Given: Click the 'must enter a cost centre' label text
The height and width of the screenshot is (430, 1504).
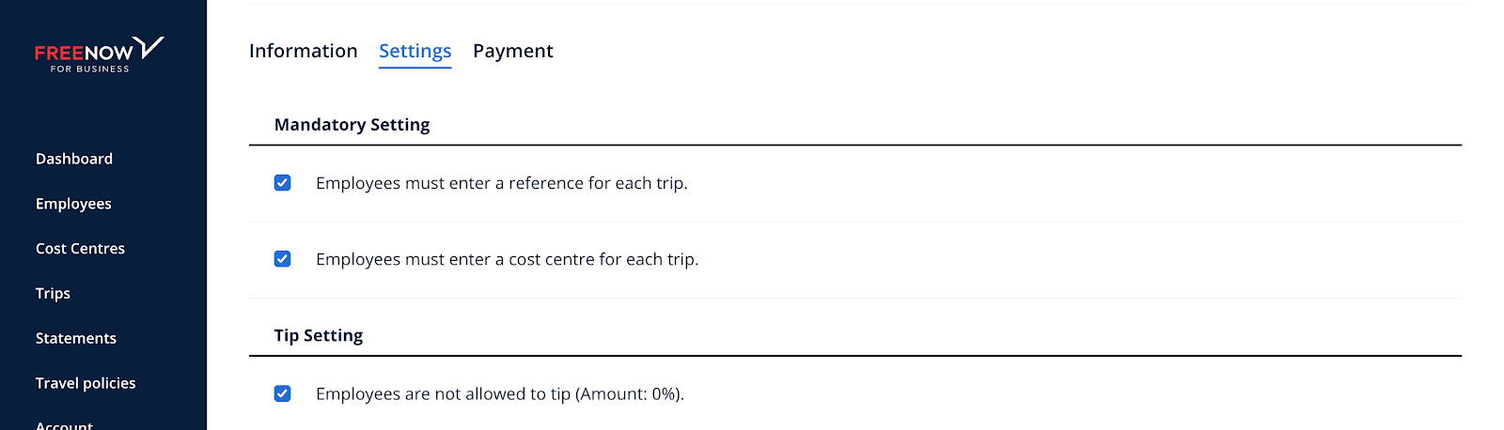Looking at the screenshot, I should click(508, 259).
